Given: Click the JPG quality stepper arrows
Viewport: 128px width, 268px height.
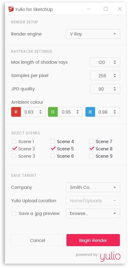Looking at the screenshot, I should pyautogui.click(x=115, y=89).
